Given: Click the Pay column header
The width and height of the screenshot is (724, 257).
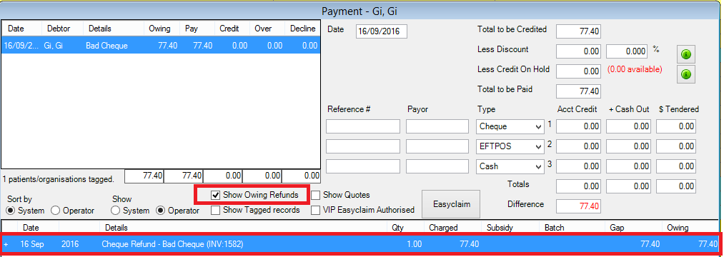Looking at the screenshot, I should point(197,29).
